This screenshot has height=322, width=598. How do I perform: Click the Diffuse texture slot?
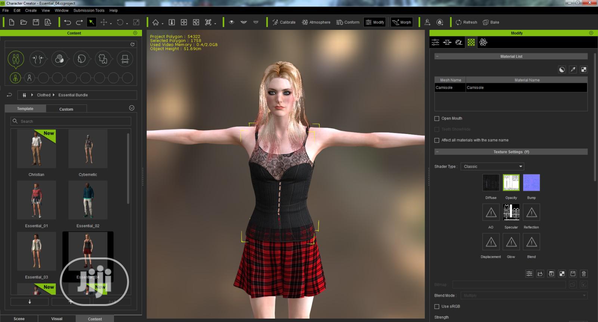tap(491, 183)
